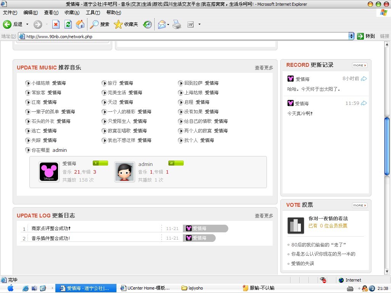Open lajiyoho folder in taskbar

(x=192, y=288)
